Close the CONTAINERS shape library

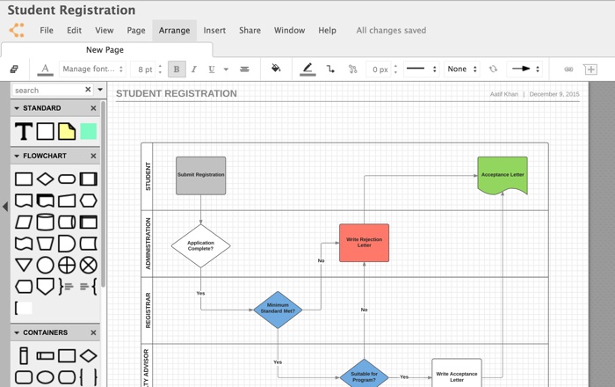(x=93, y=332)
